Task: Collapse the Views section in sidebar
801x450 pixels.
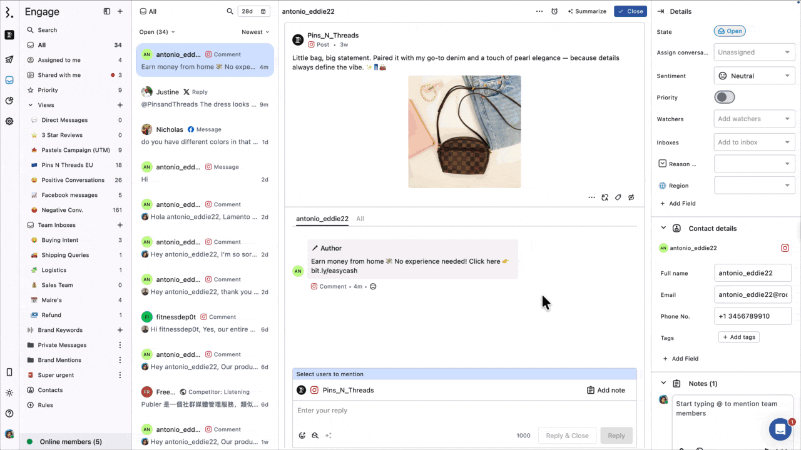Action: pyautogui.click(x=31, y=105)
